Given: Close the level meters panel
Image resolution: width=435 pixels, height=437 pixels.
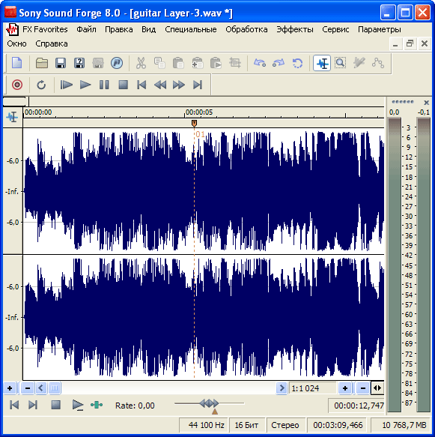Looking at the screenshot, I should [x=426, y=103].
